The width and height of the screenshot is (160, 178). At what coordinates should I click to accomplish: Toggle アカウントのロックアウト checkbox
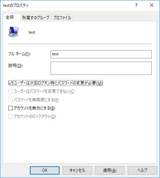10,116
